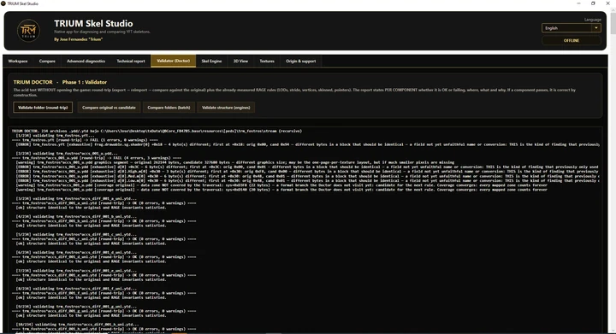
Task: Click Validate structure (engines) button
Action: click(x=226, y=108)
